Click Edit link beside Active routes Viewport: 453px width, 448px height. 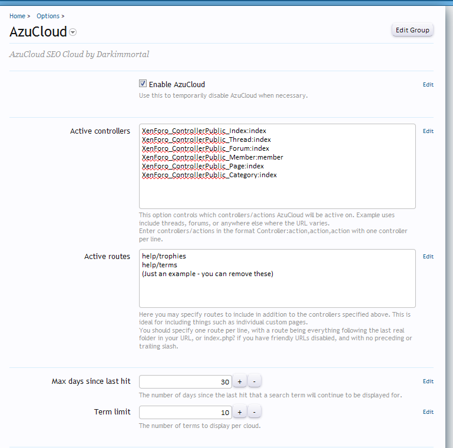tap(428, 257)
